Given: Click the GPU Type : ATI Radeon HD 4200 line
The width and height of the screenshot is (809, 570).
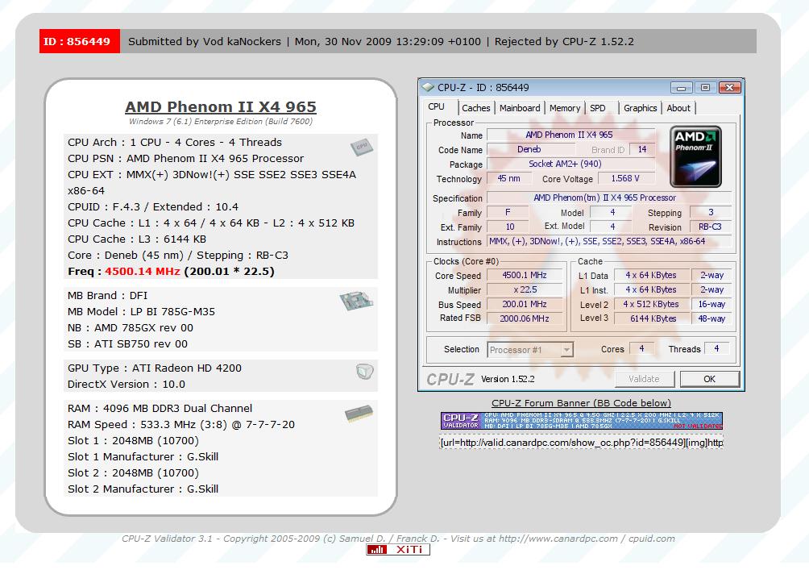Looking at the screenshot, I should tap(154, 368).
